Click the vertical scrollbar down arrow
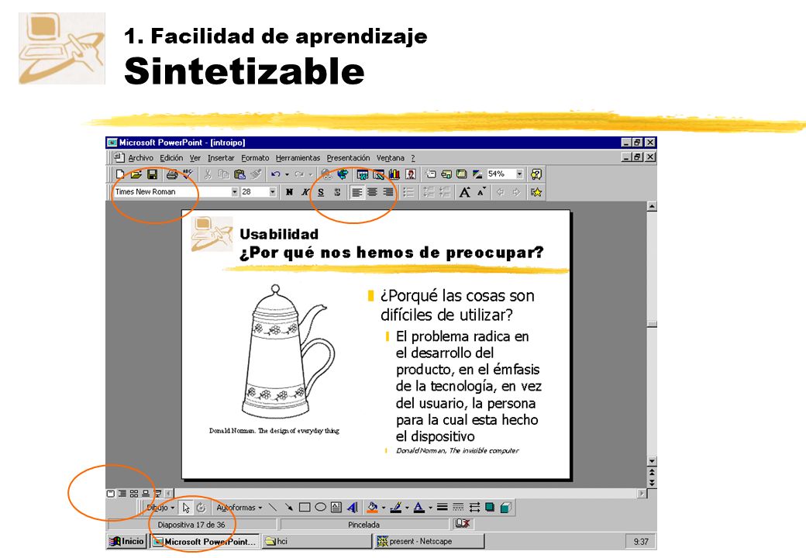This screenshot has height=558, width=806. [x=652, y=461]
